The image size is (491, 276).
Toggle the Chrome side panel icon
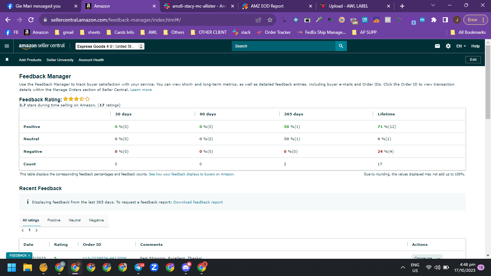pos(445,20)
